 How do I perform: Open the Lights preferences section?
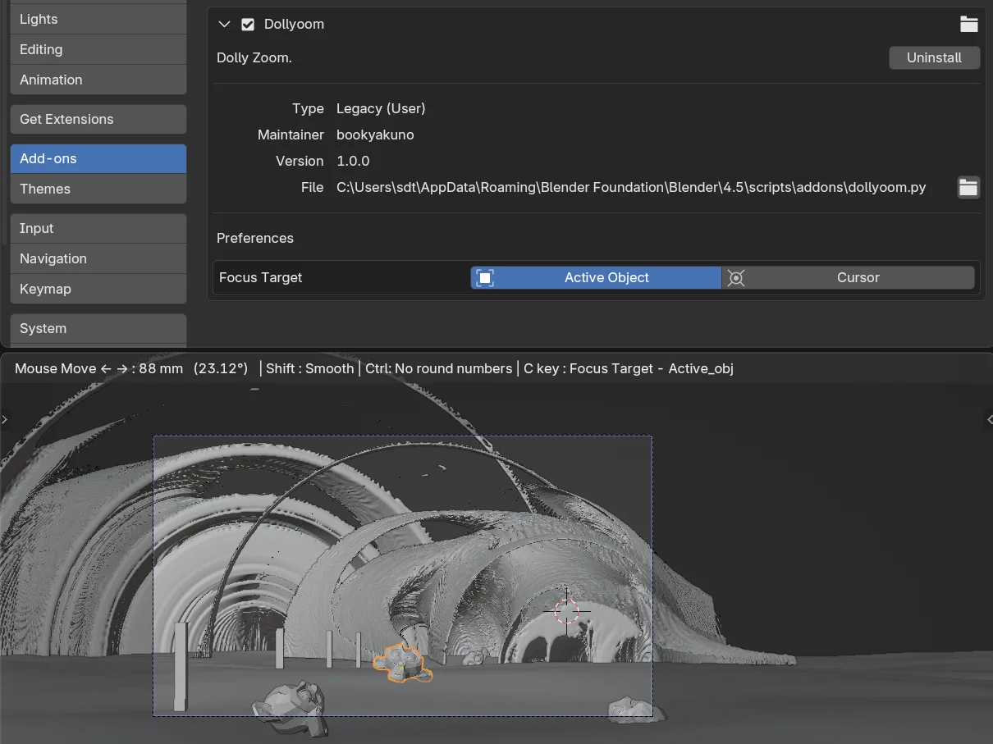tap(98, 19)
